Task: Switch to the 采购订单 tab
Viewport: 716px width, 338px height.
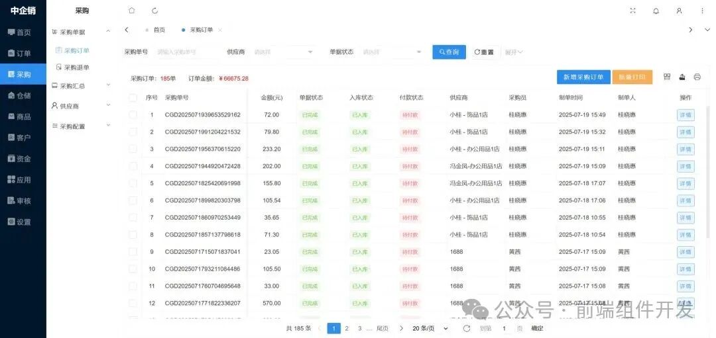Action: (x=198, y=30)
